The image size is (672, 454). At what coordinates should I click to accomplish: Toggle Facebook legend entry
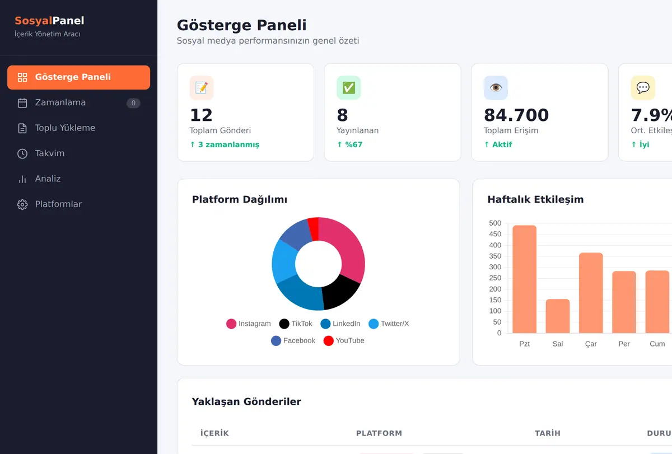pyautogui.click(x=293, y=340)
